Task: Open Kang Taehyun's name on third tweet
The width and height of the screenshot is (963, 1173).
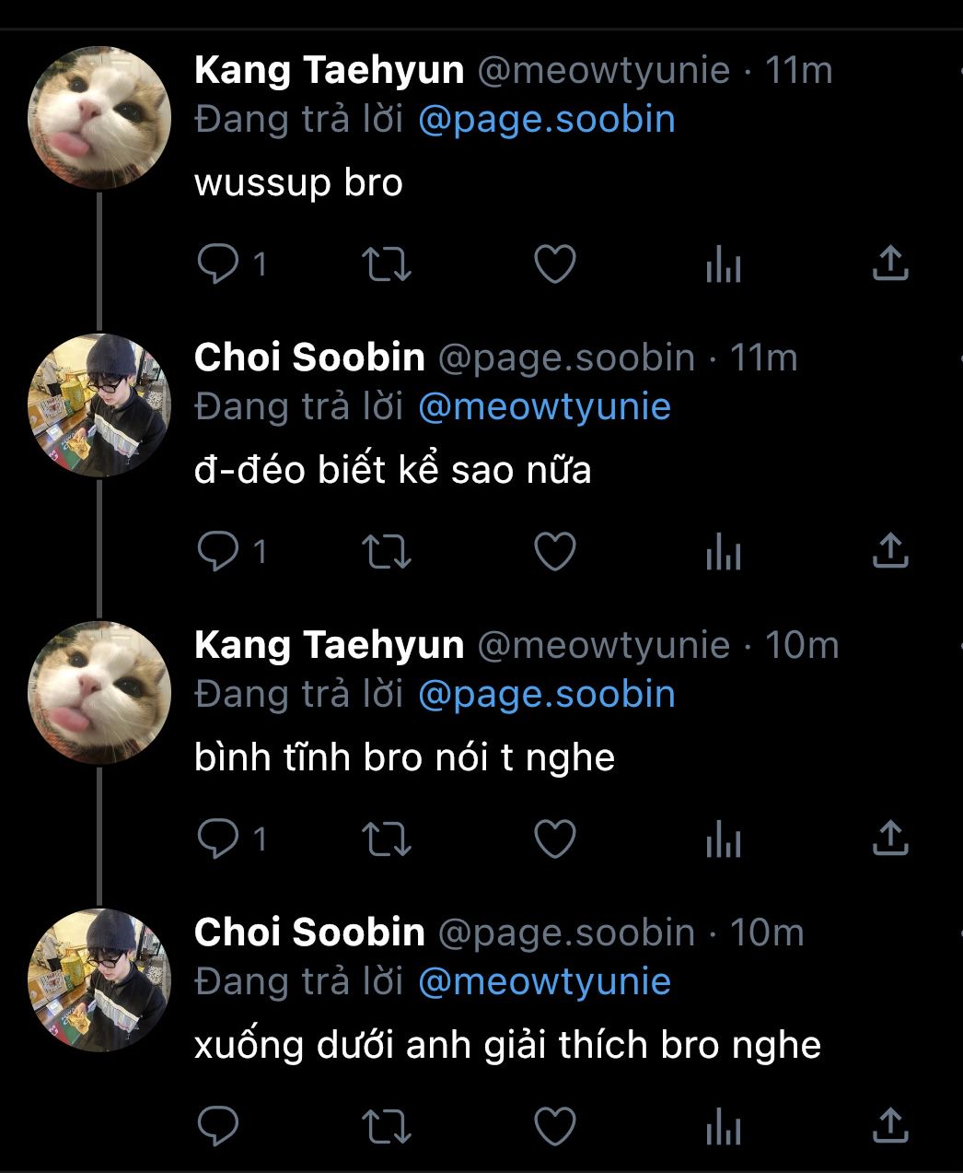Action: coord(329,645)
